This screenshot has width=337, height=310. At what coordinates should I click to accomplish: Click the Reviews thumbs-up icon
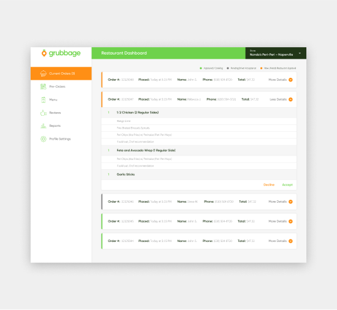[44, 113]
